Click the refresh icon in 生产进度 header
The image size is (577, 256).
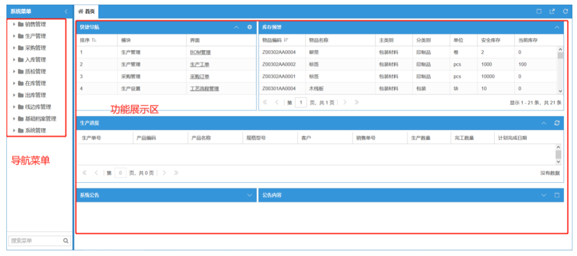click(557, 123)
